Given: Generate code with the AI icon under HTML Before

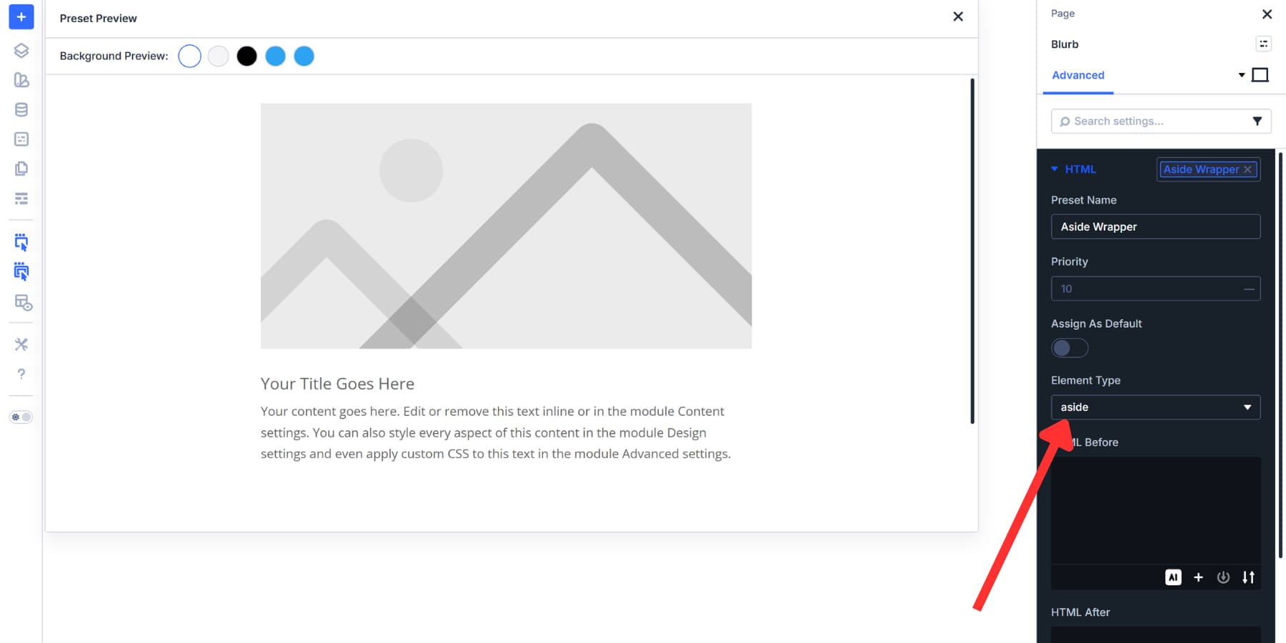Looking at the screenshot, I should pos(1172,577).
